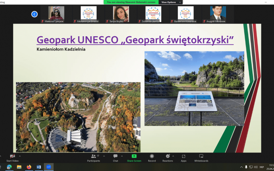The image size is (274, 171).
Task: Open Microsoft Word from the taskbar
Action: click(x=39, y=167)
